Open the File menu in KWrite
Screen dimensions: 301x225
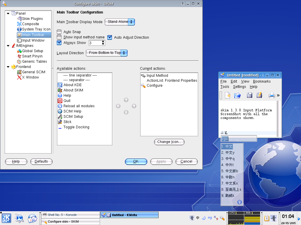click(223, 81)
